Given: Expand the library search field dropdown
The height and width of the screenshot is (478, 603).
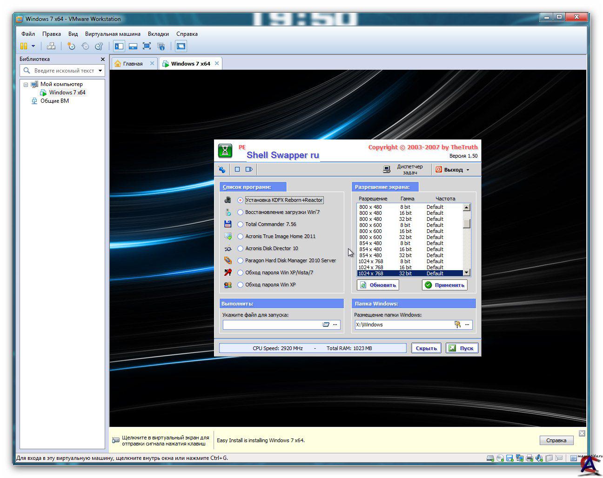Looking at the screenshot, I should [x=100, y=71].
